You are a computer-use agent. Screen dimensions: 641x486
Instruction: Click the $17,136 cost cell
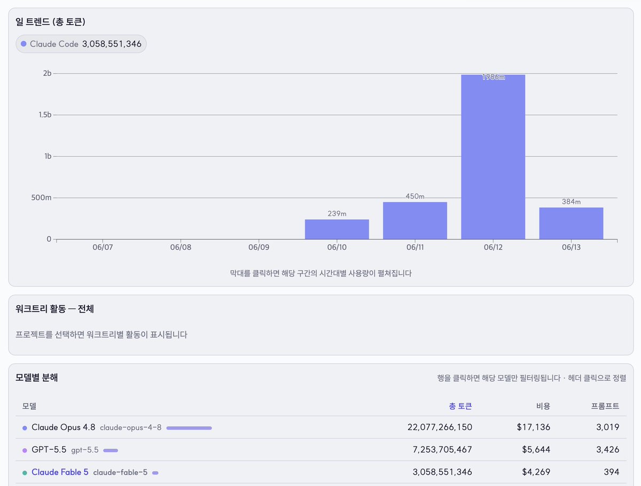(535, 427)
